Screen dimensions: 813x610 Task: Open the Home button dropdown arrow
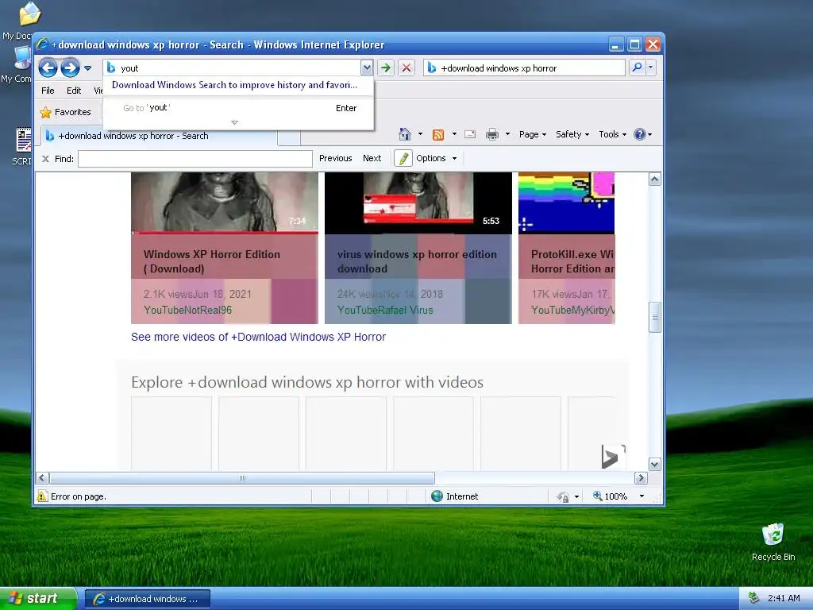click(420, 134)
